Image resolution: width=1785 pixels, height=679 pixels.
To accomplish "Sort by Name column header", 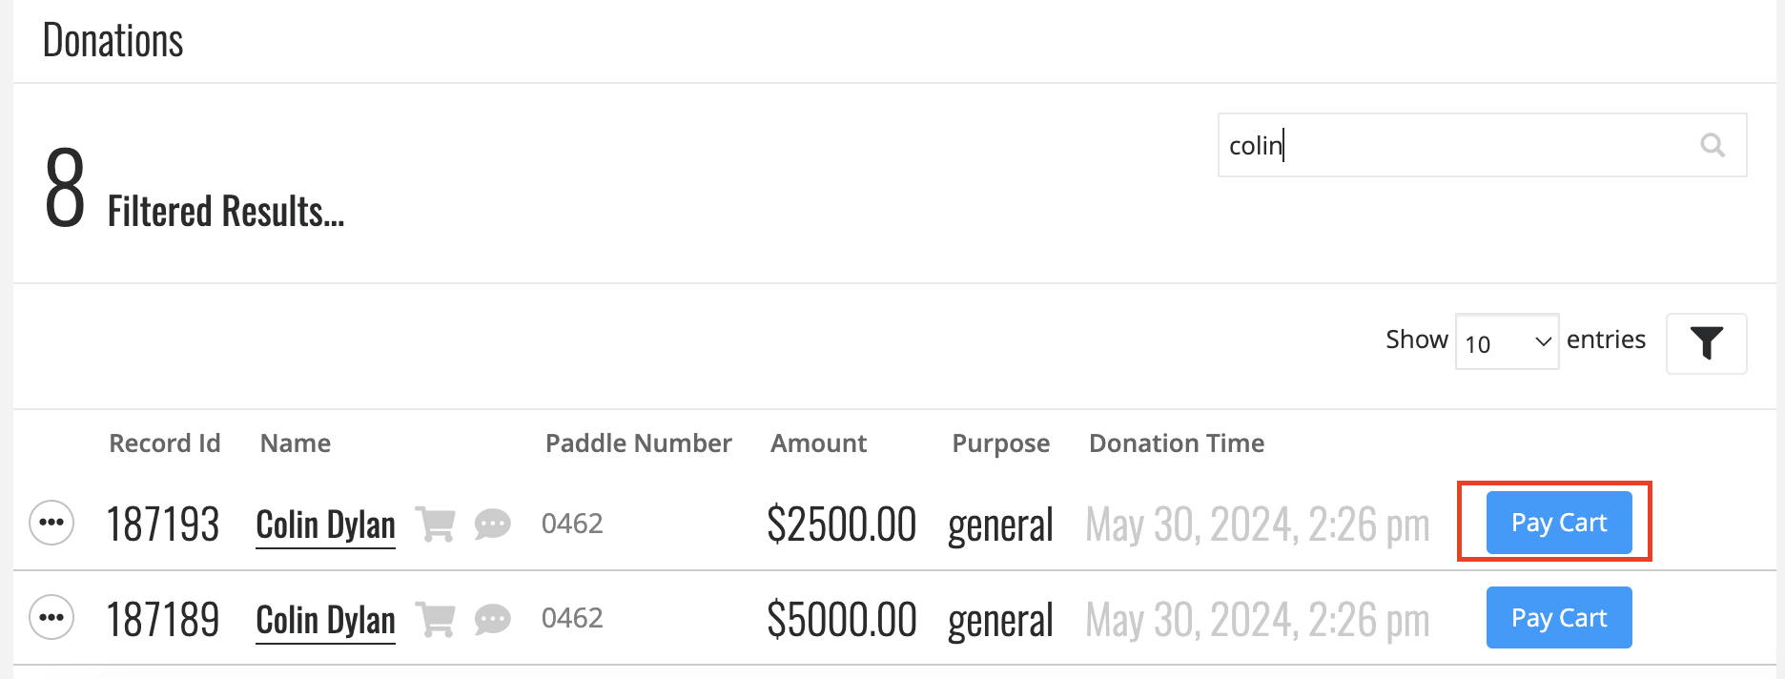I will 296,443.
